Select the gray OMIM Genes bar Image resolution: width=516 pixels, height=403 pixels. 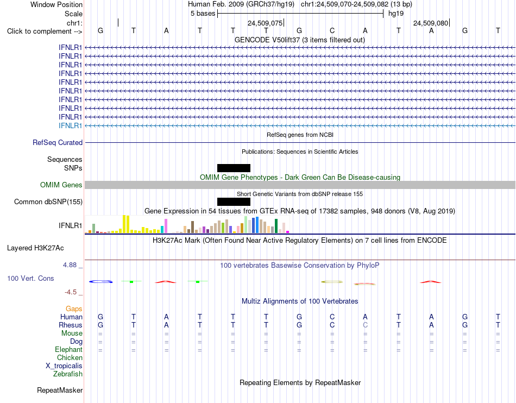(300, 185)
